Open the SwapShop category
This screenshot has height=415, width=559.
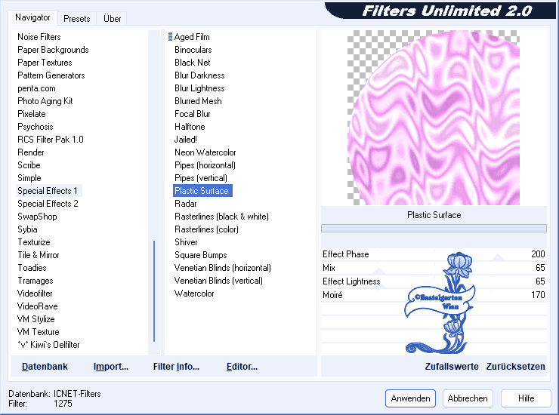[37, 217]
